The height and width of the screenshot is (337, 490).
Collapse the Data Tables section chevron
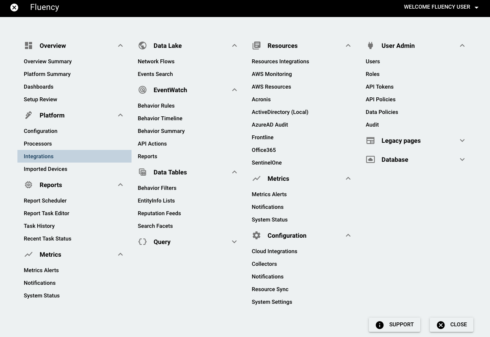click(x=235, y=172)
